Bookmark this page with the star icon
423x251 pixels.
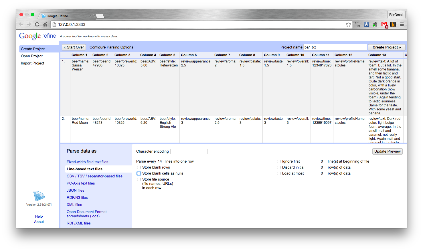[x=348, y=25]
